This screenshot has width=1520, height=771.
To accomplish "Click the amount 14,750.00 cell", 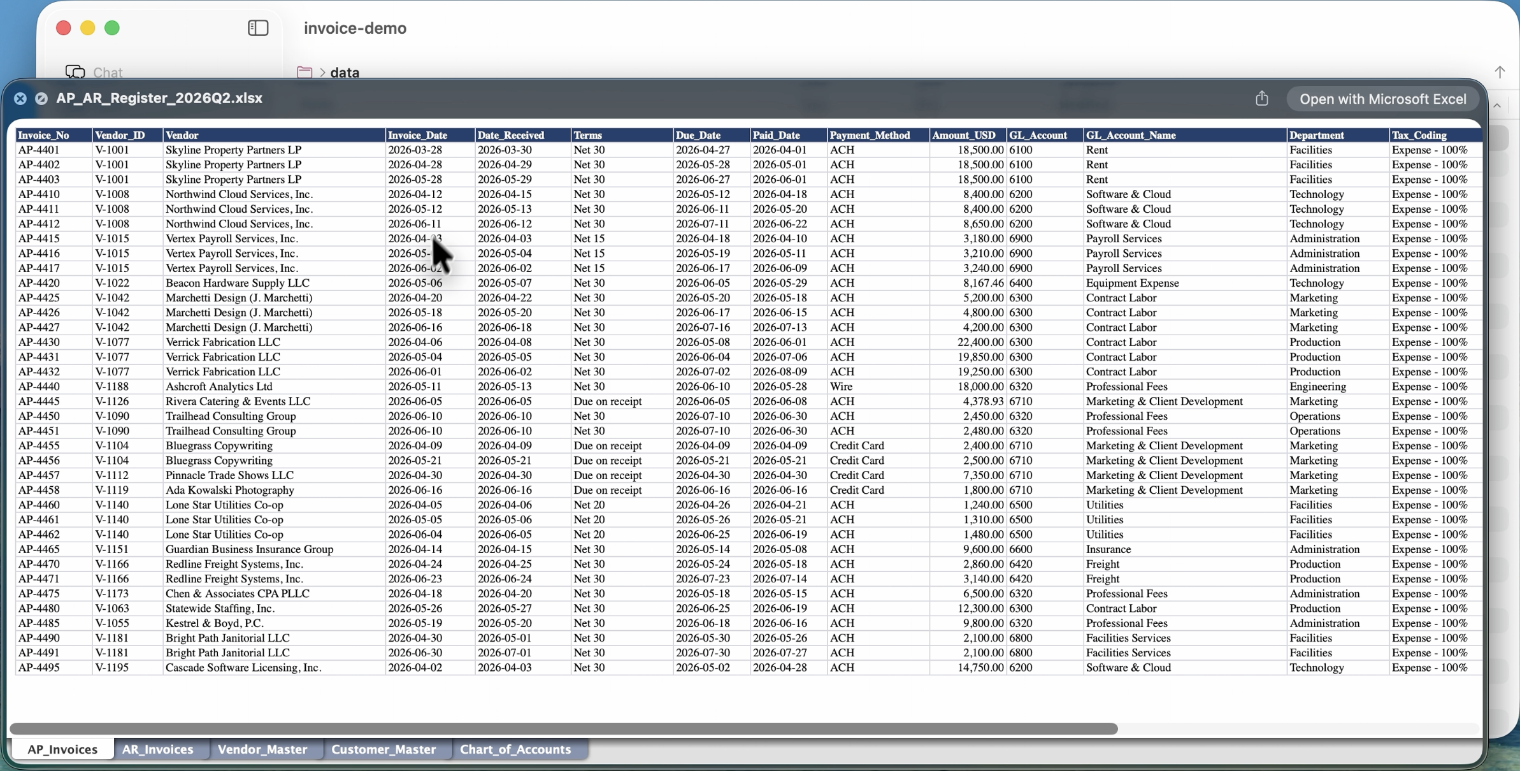I will (x=968, y=667).
